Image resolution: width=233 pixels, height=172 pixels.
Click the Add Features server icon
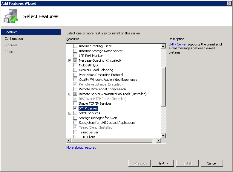(x=11, y=16)
